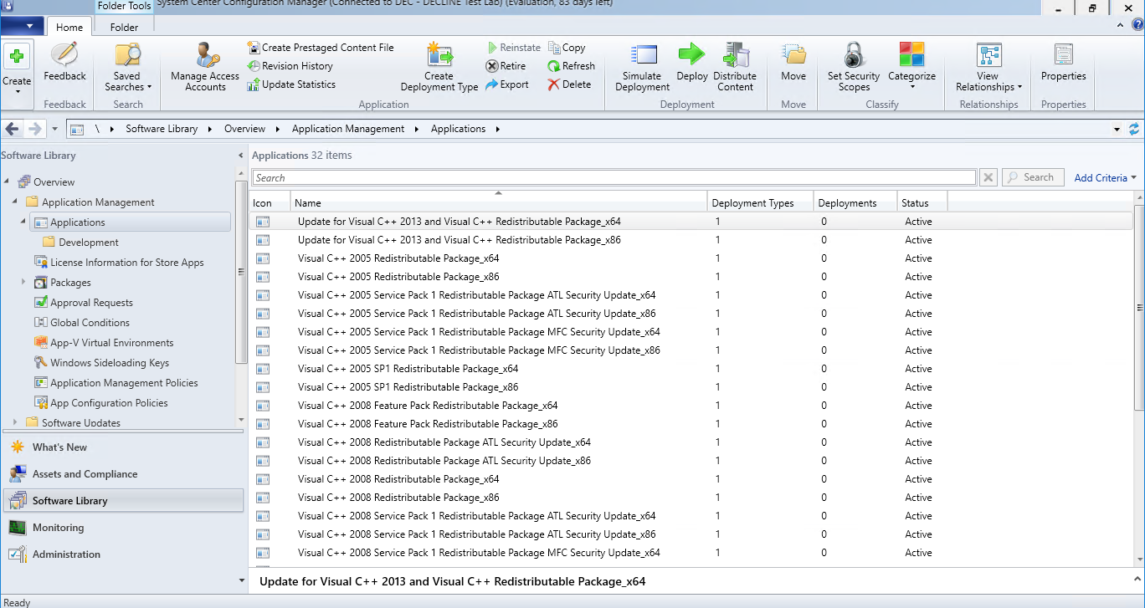Sort by the Name column header
Viewport: 1145px width, 608px height.
pos(499,202)
